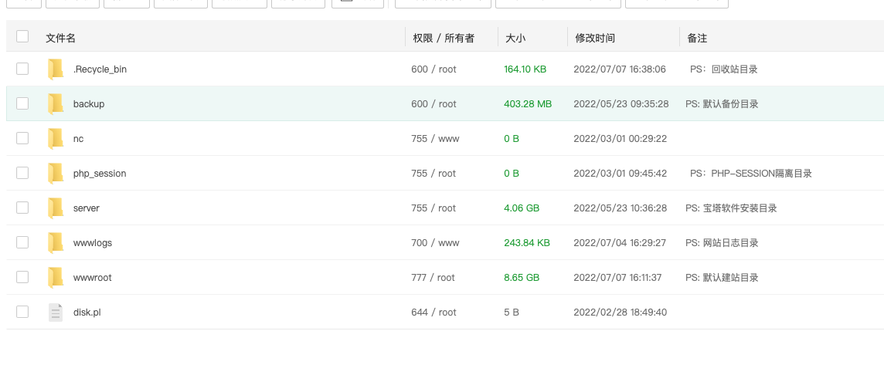Open the php_session folder name
The width and height of the screenshot is (884, 375).
click(100, 174)
